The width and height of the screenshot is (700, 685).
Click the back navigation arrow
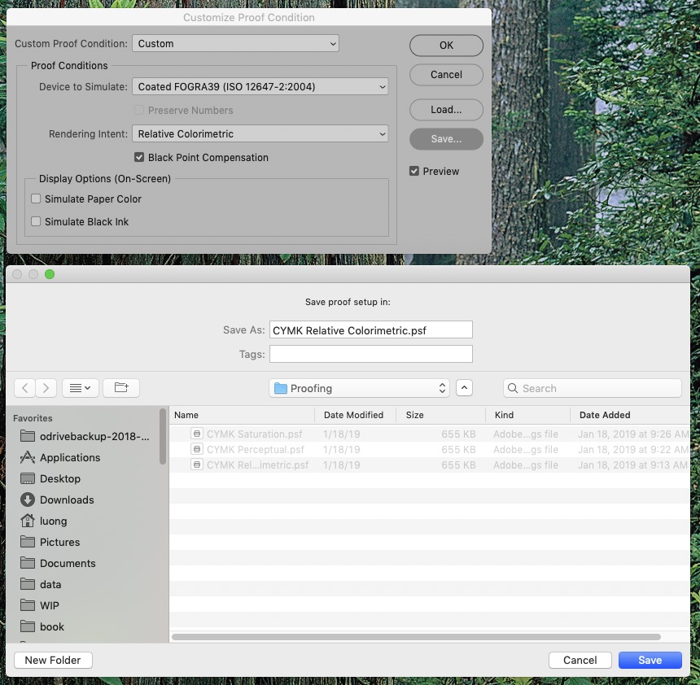click(x=25, y=388)
